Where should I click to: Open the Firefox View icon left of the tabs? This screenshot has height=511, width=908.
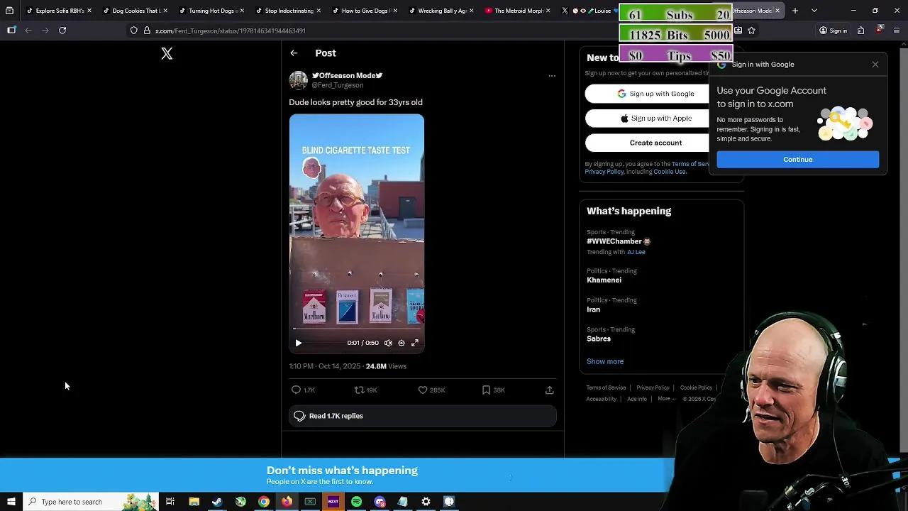click(9, 11)
